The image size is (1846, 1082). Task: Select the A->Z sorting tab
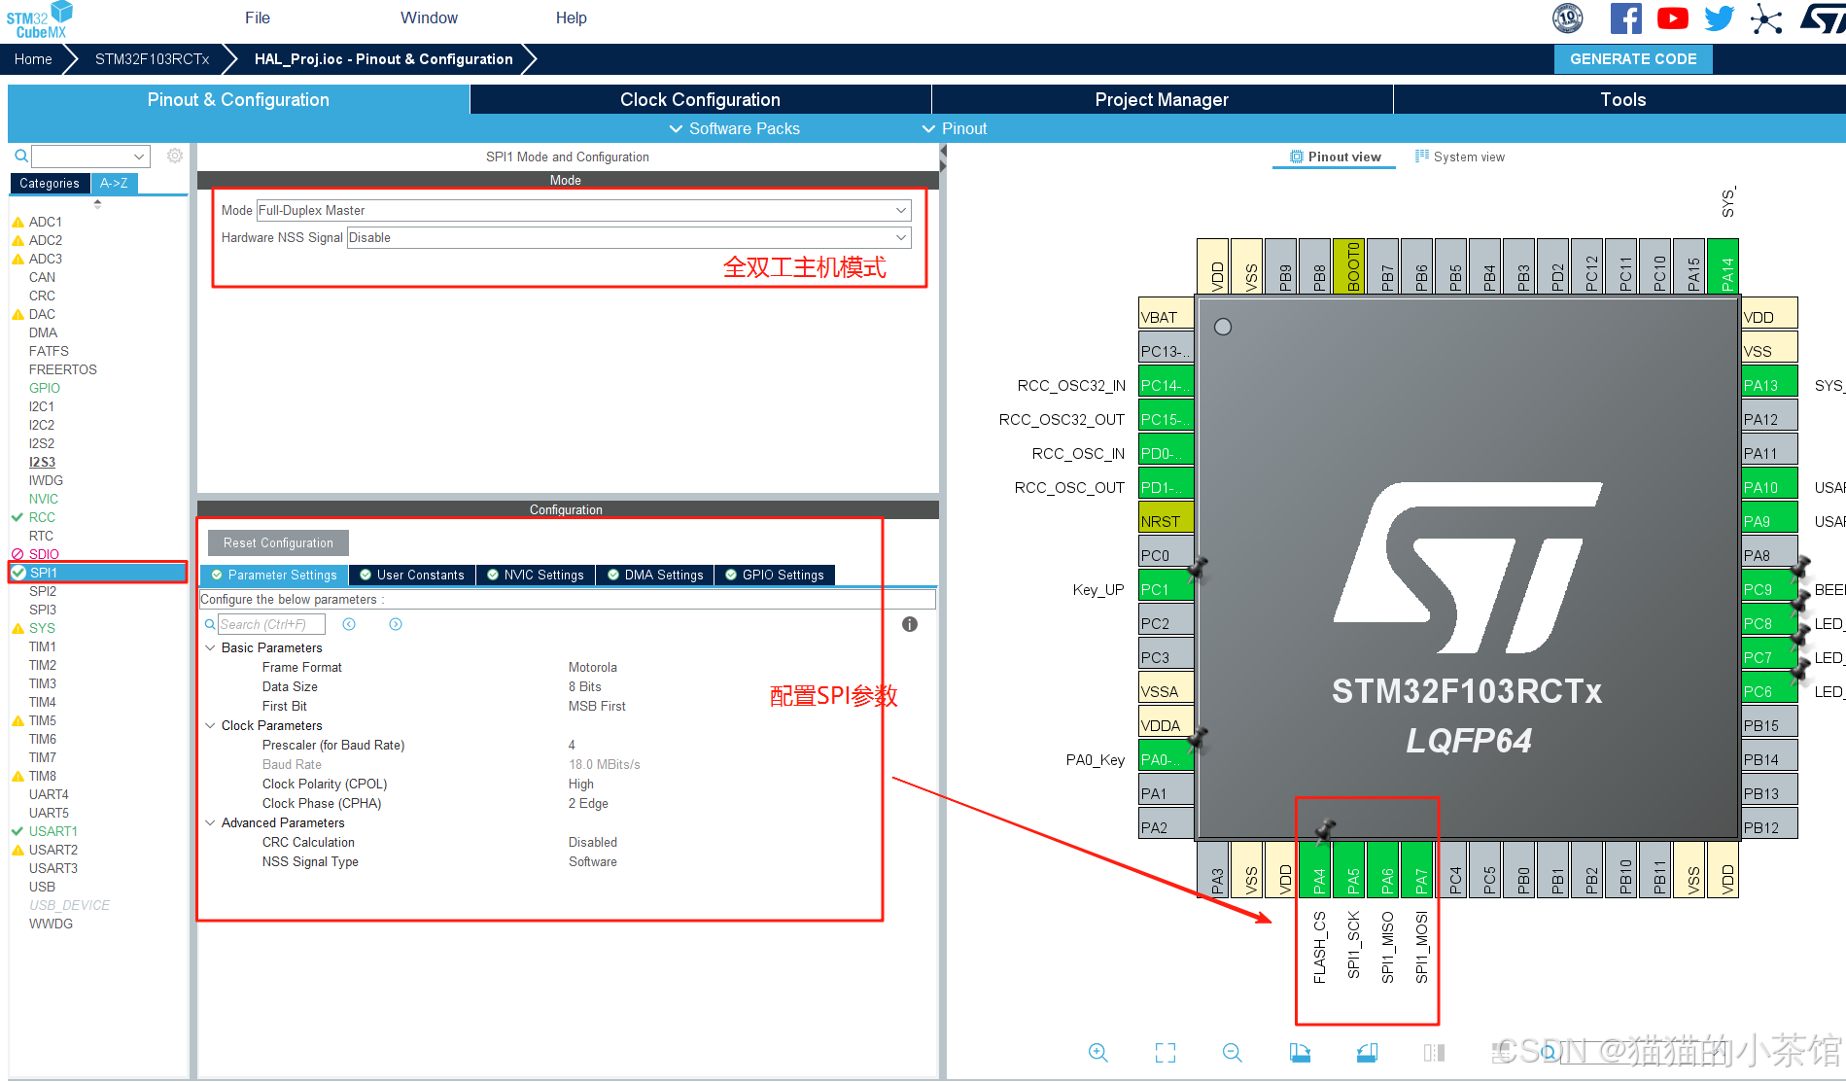(x=114, y=183)
